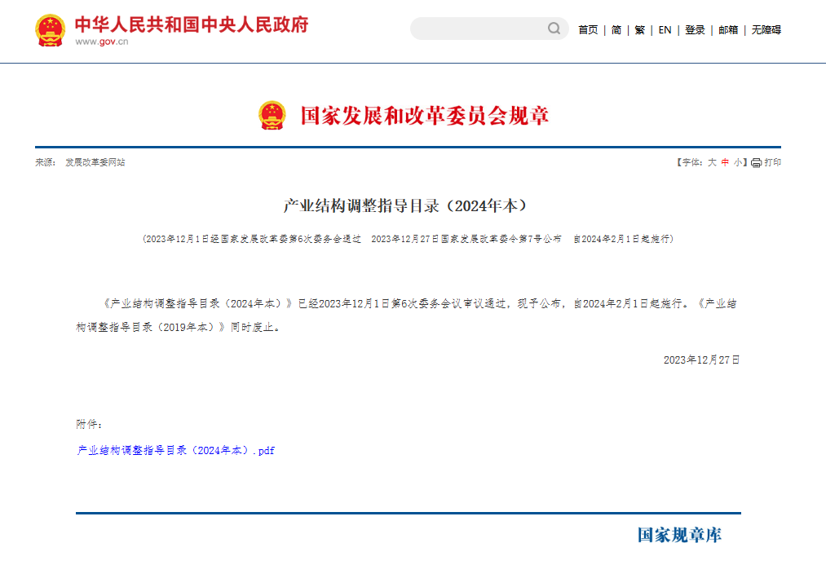Switch to traditional Chinese 繁
The width and height of the screenshot is (826, 565).
click(640, 29)
